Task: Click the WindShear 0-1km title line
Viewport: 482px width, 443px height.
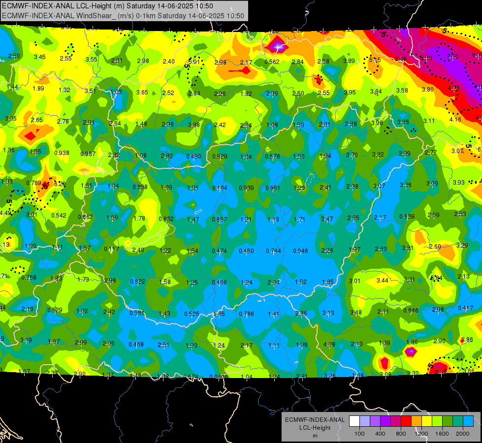Action: [123, 16]
